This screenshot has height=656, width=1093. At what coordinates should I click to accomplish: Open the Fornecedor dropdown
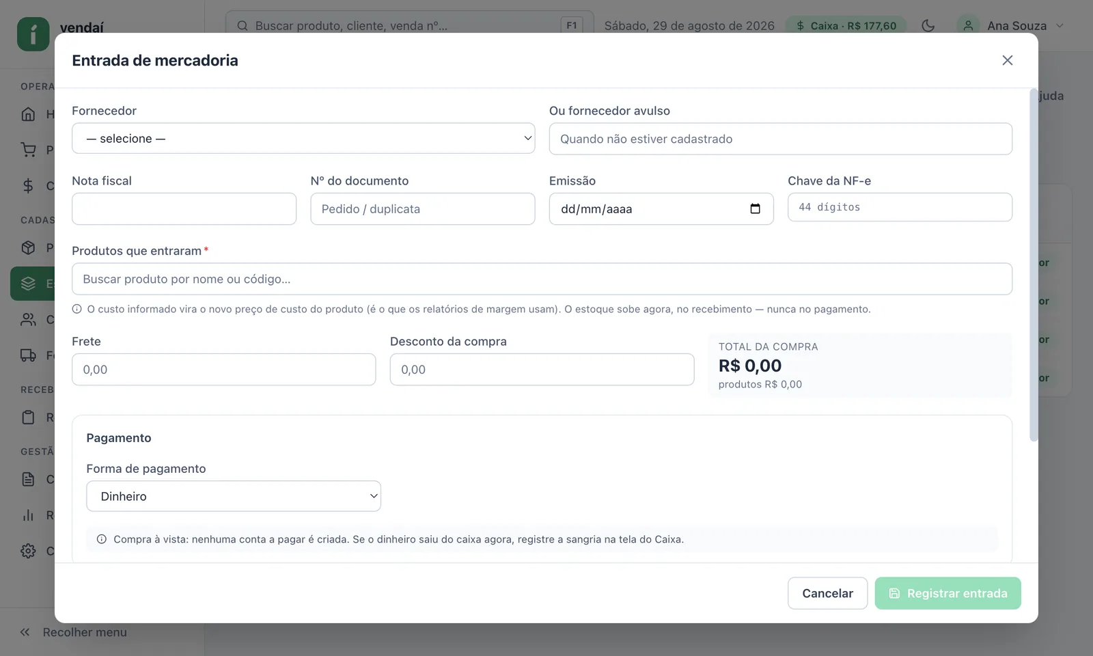[x=303, y=138]
